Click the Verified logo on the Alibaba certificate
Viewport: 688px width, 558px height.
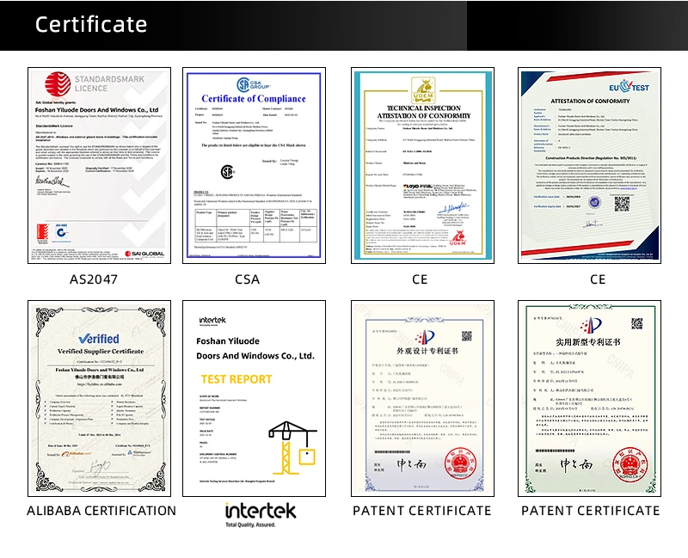click(x=99, y=339)
